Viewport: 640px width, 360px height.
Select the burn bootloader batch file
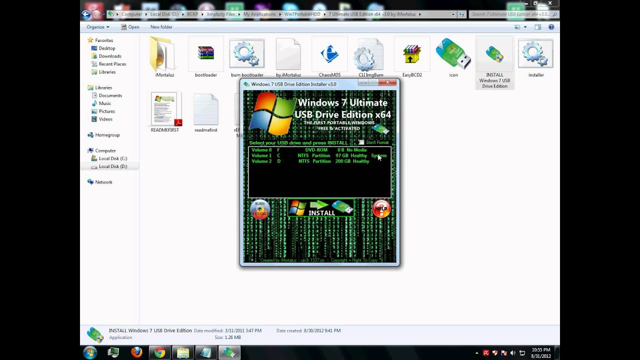tap(246, 56)
